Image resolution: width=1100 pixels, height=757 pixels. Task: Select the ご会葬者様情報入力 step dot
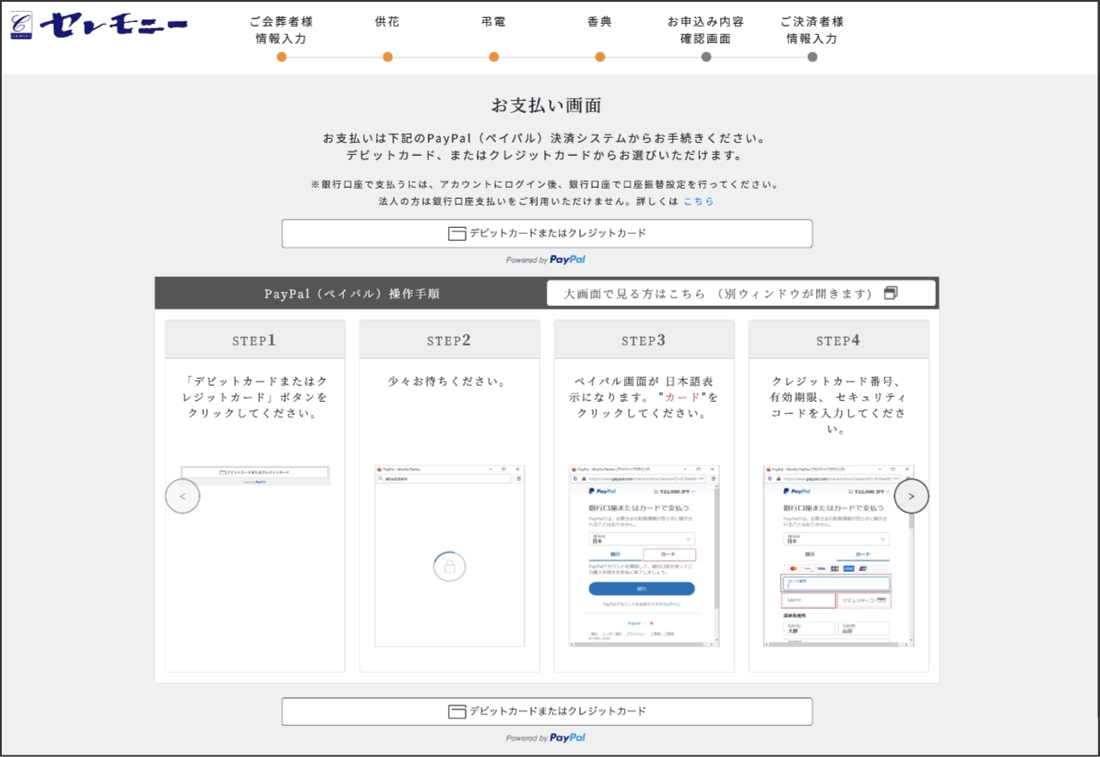pyautogui.click(x=281, y=57)
